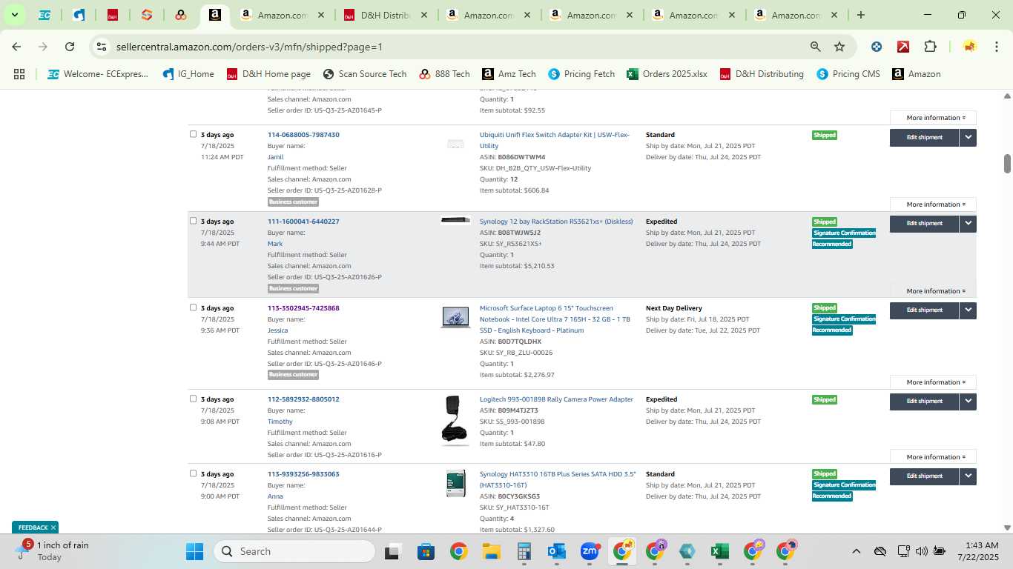Show hidden system tray icons
The image size is (1013, 569).
coord(856,551)
